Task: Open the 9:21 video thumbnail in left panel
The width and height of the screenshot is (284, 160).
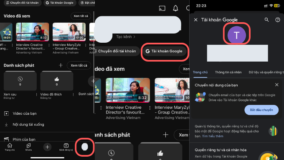Action: pos(6,32)
